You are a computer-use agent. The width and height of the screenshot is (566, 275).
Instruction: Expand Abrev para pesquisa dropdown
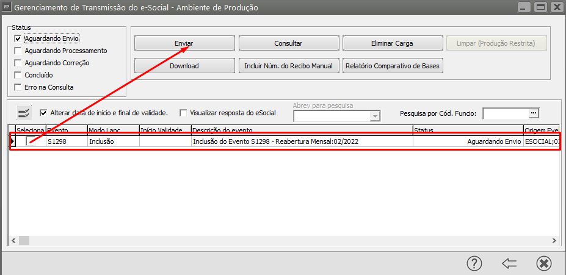[376, 116]
